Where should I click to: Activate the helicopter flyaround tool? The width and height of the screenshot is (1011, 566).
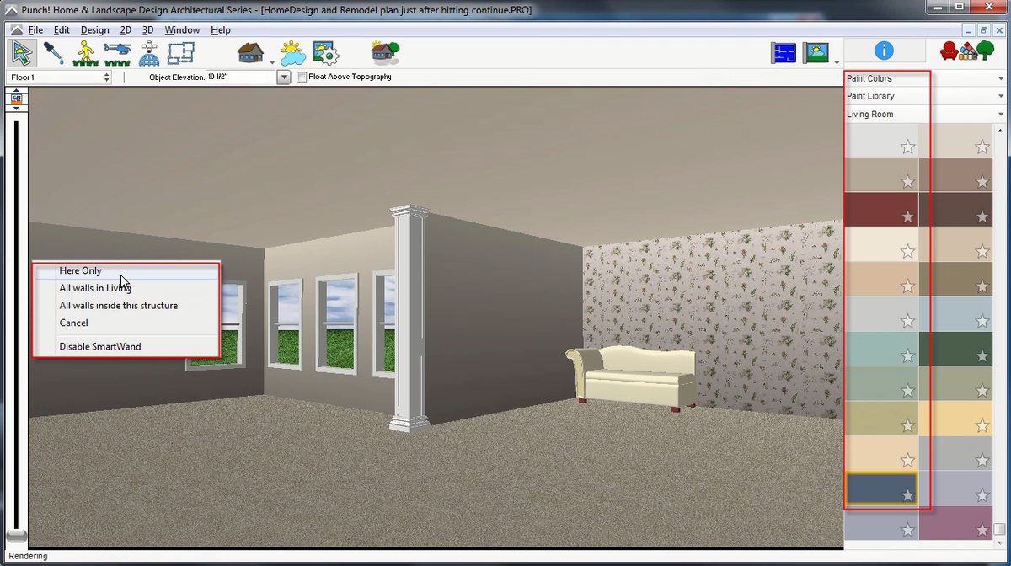coord(117,53)
